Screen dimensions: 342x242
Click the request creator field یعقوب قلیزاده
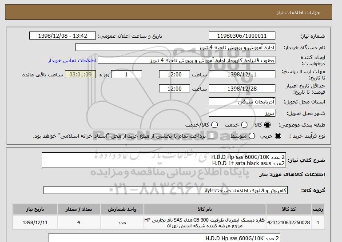[x=187, y=60]
